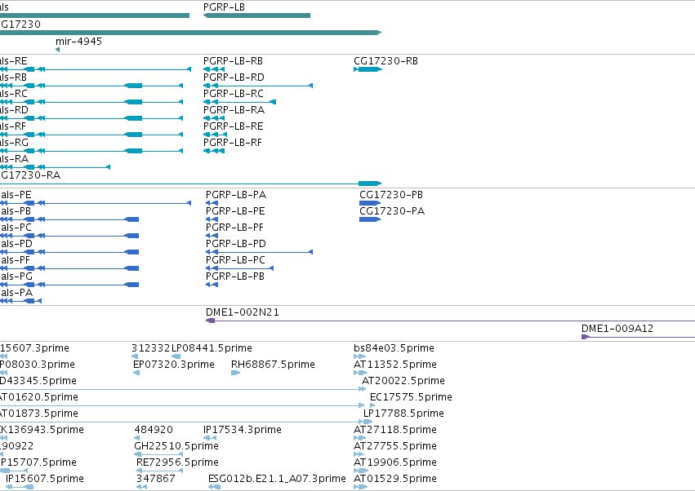This screenshot has width=695, height=491.
Task: Select transcript PGRP-LB-RC label
Action: 233,94
